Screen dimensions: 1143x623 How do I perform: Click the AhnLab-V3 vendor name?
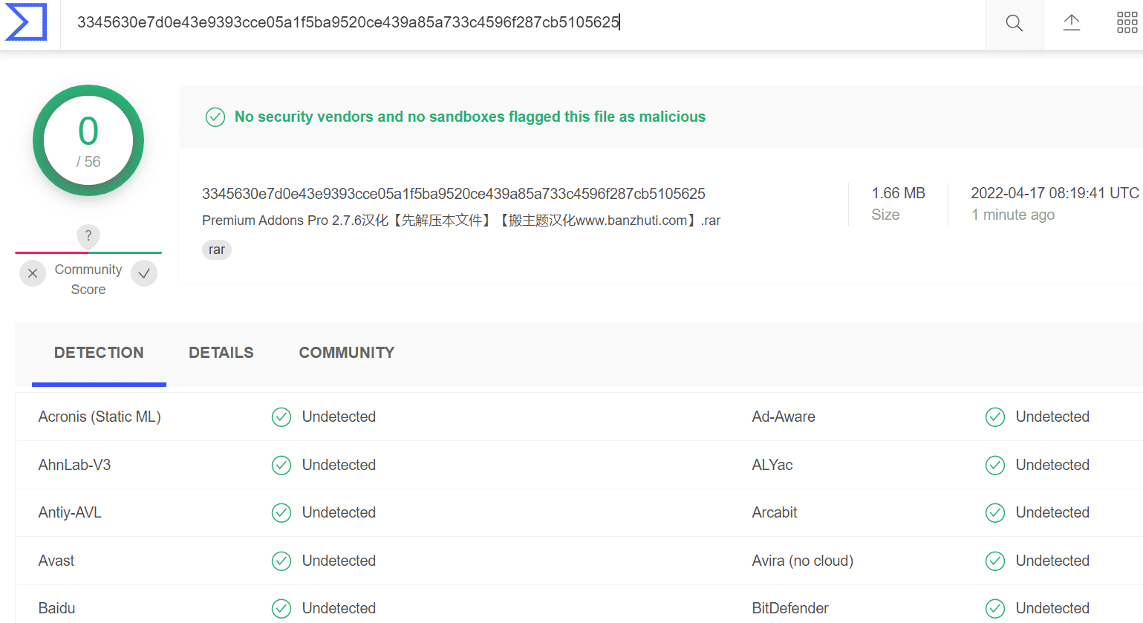pyautogui.click(x=74, y=465)
